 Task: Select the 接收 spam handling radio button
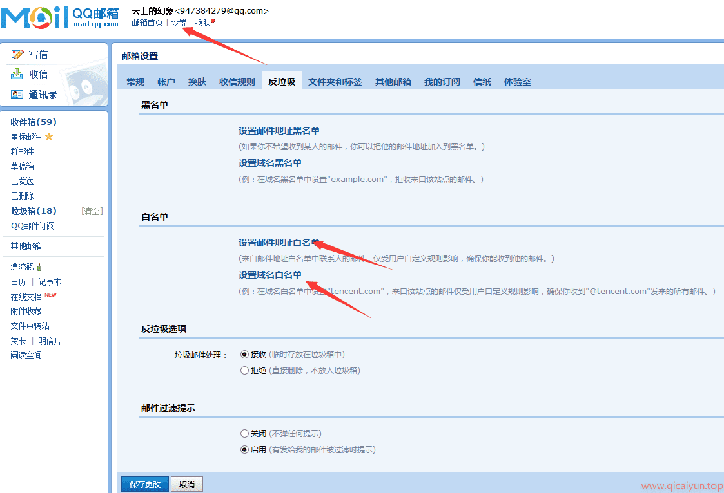(244, 354)
